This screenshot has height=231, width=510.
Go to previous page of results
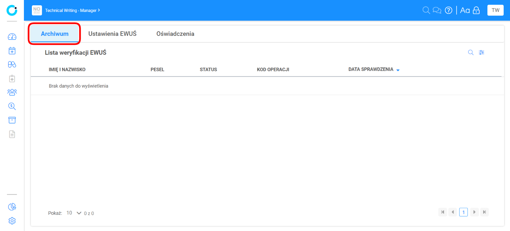point(453,212)
